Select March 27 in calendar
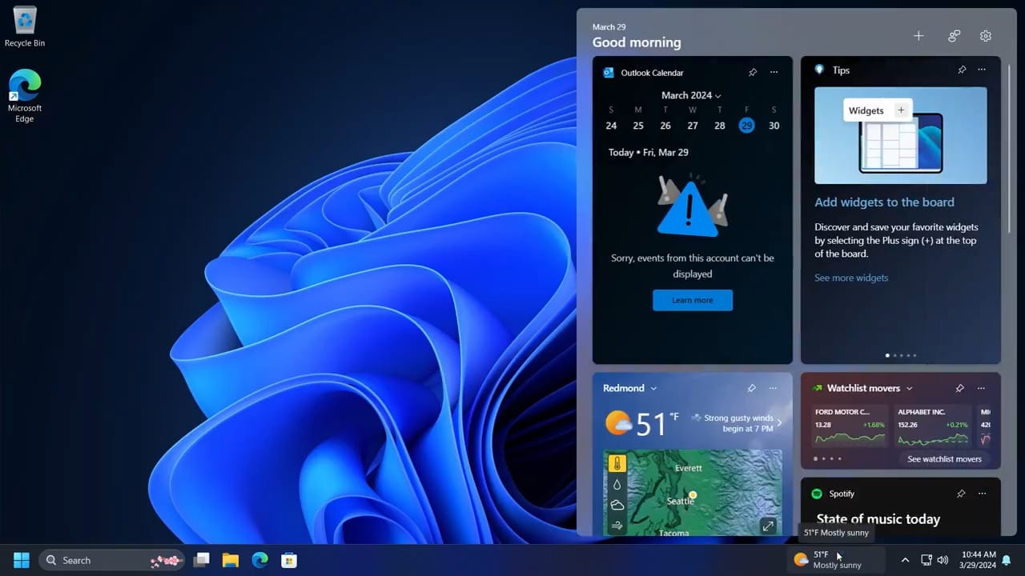 coord(693,126)
